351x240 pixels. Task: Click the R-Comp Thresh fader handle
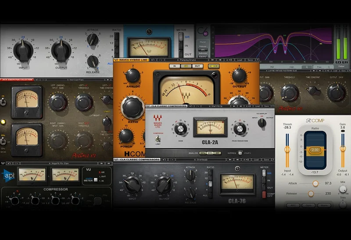pyautogui.click(x=287, y=150)
